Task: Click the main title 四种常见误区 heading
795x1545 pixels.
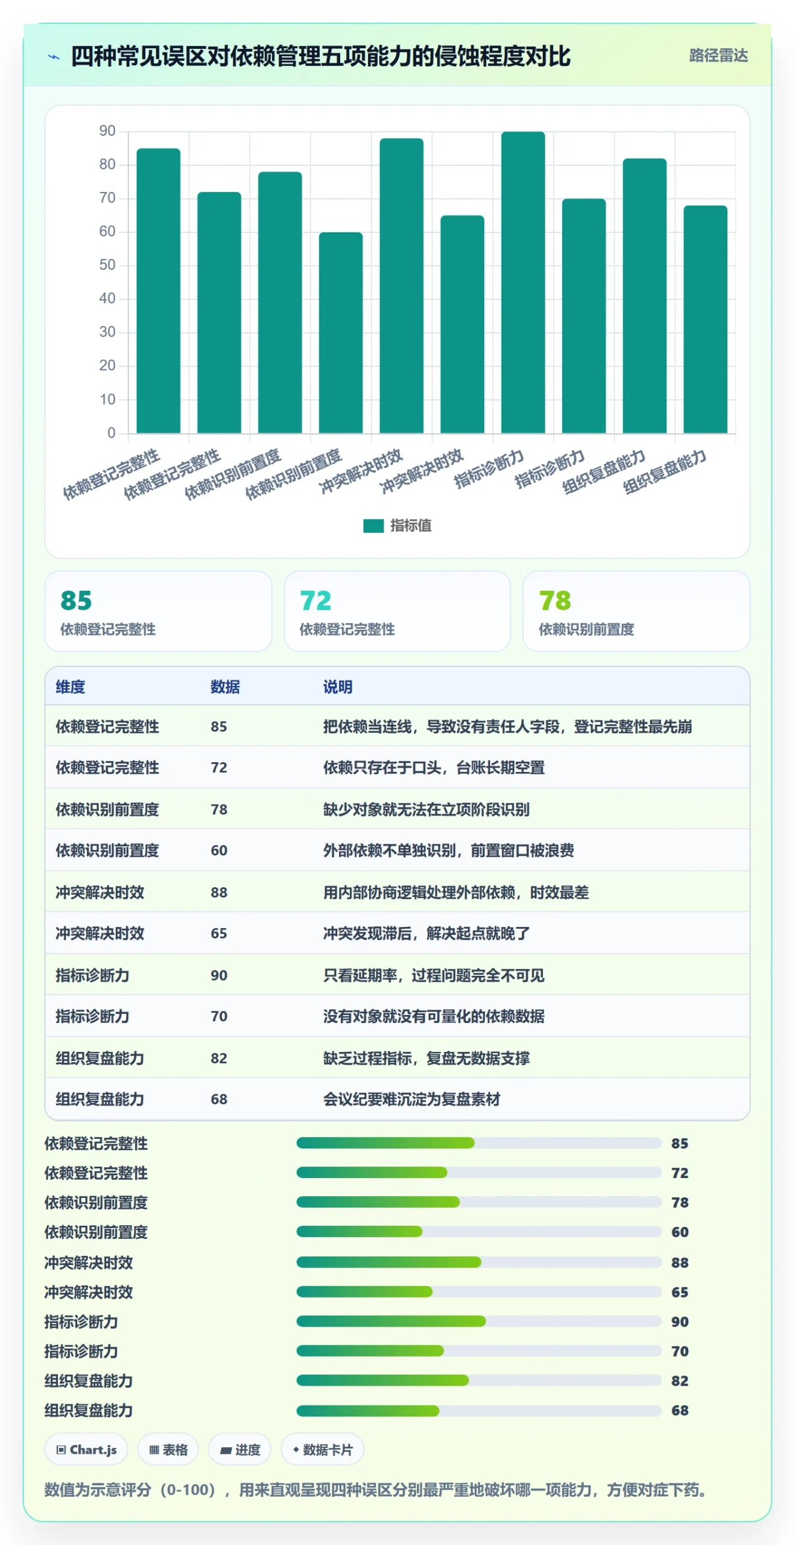Action: coord(320,57)
